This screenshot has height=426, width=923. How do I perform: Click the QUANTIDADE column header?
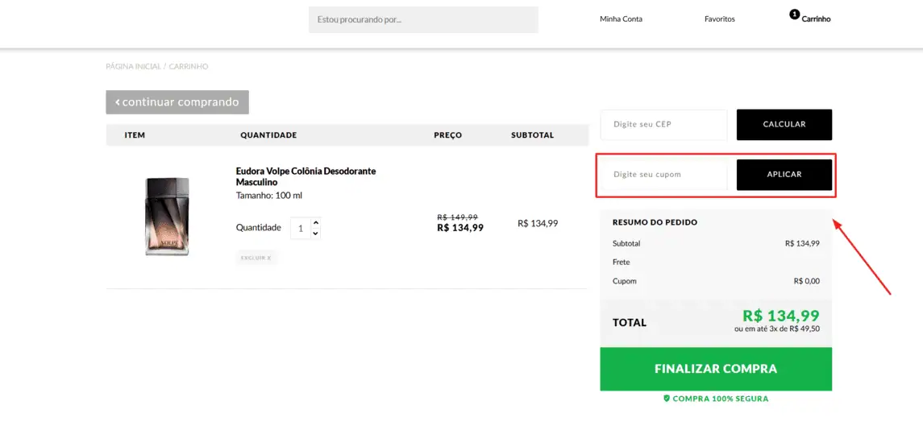point(268,135)
